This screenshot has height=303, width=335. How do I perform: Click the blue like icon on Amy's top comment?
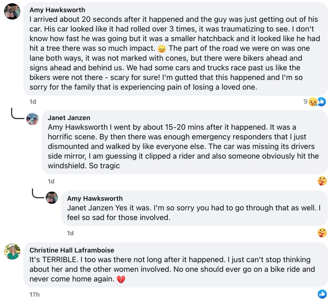click(x=322, y=102)
